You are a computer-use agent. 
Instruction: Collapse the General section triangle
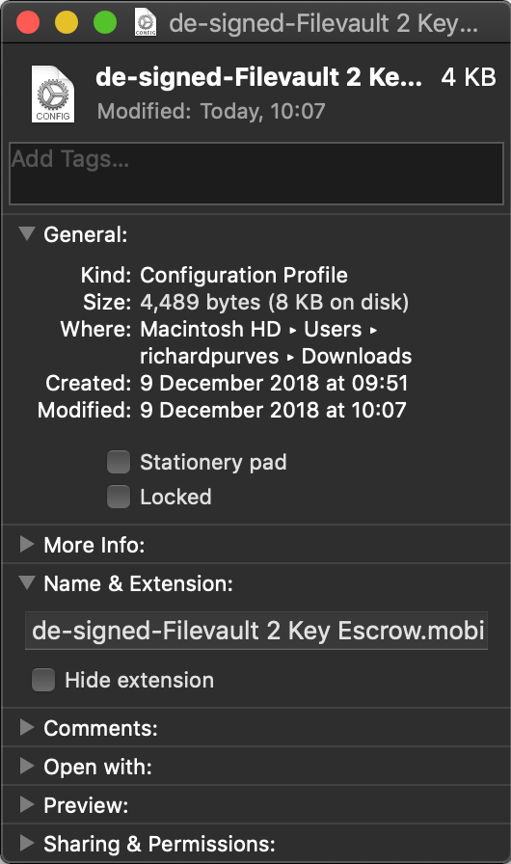(x=26, y=233)
